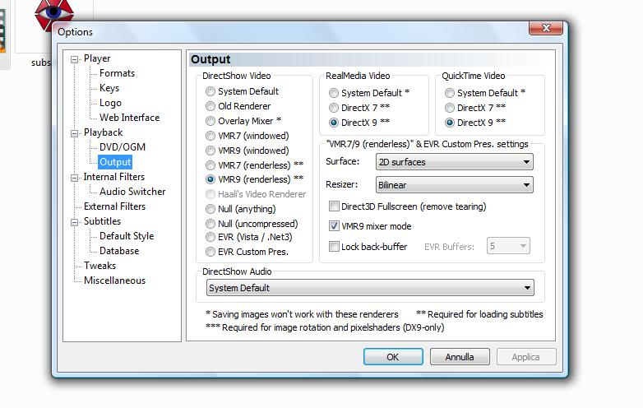
Task: Open the Formats settings page
Action: (117, 73)
